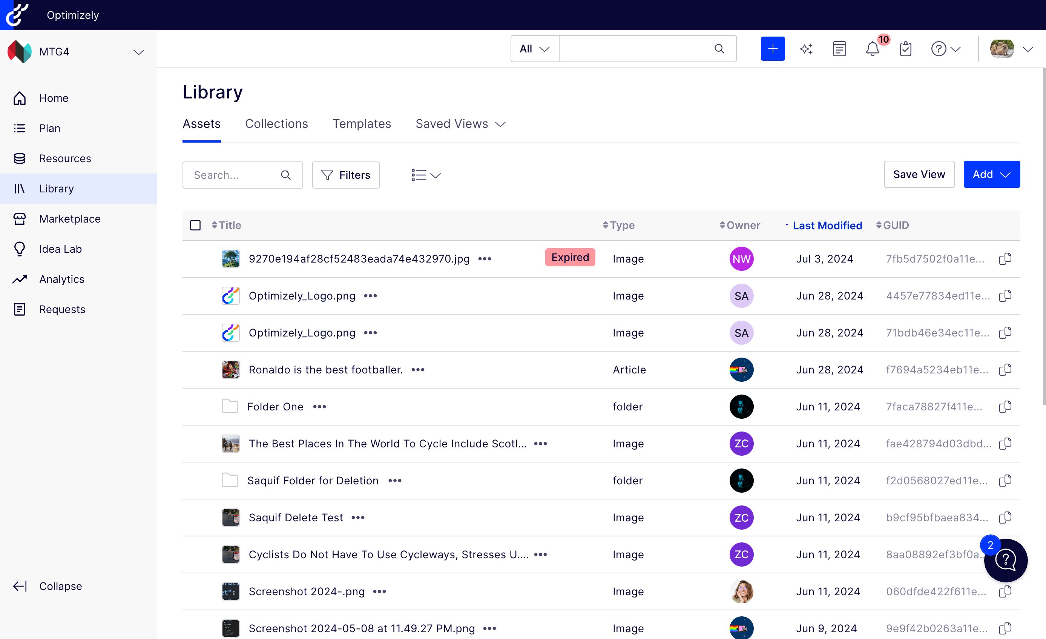Viewport: 1046px width, 639px height.
Task: Open the All content type filter dropdown
Action: [x=534, y=49]
